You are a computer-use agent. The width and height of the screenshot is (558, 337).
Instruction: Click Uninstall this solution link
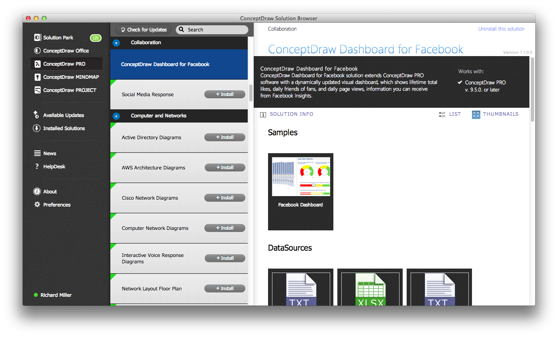[501, 29]
